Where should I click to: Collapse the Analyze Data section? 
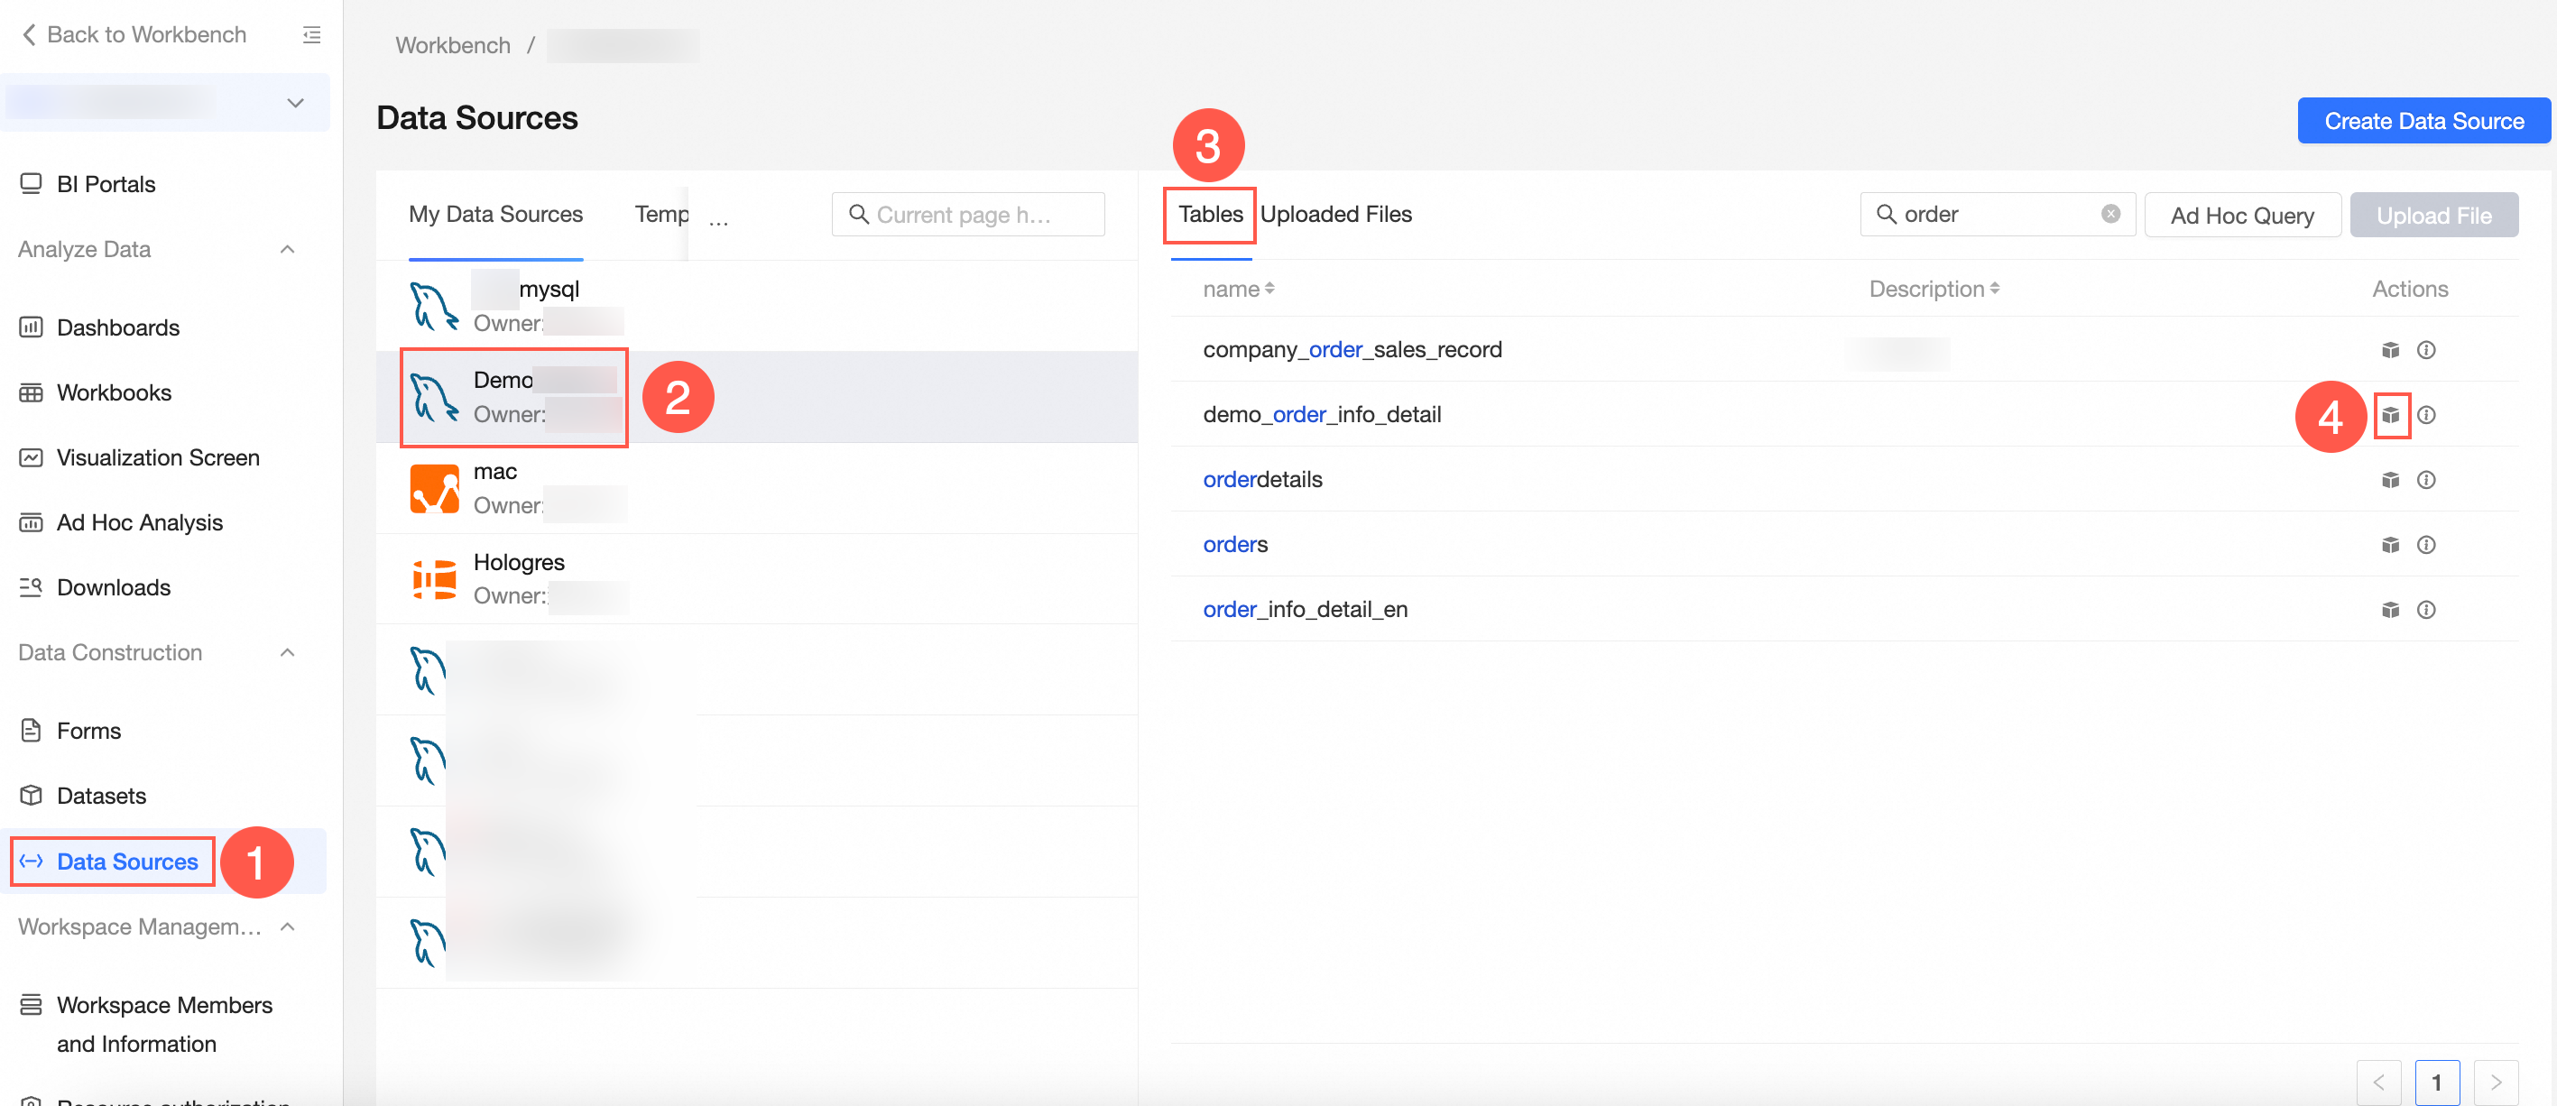287,249
